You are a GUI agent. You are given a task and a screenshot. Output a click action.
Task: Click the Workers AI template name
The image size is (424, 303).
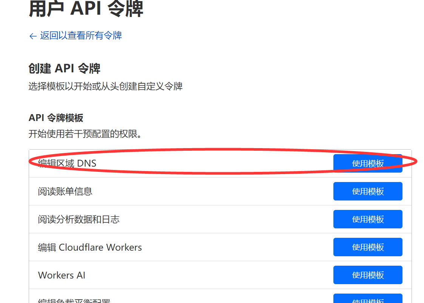pos(62,275)
